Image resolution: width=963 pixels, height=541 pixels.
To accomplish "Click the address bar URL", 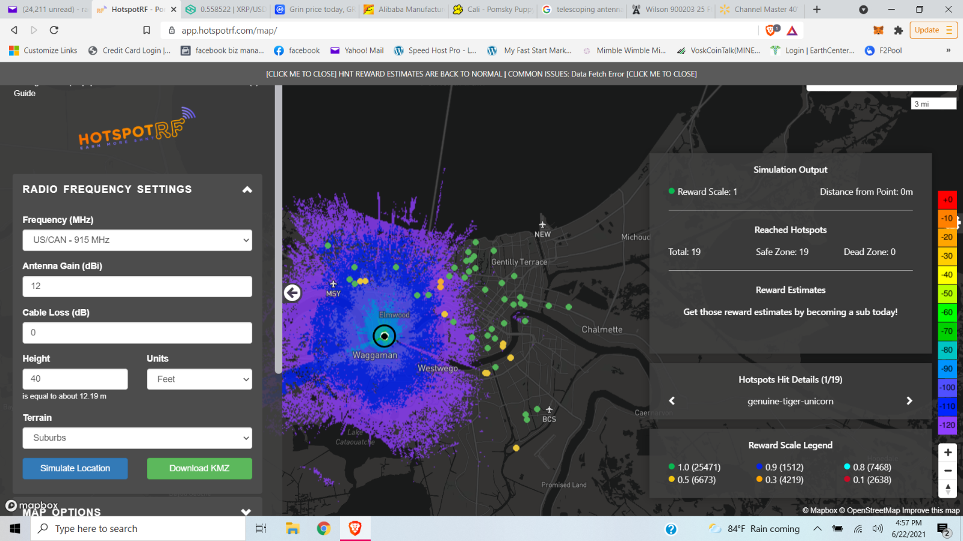I will (229, 30).
